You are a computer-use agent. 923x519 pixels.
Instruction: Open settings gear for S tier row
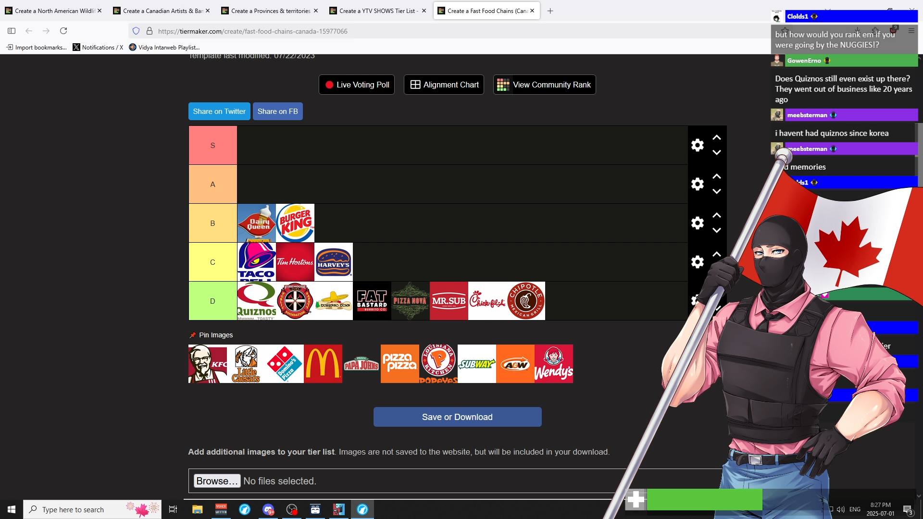tap(697, 145)
